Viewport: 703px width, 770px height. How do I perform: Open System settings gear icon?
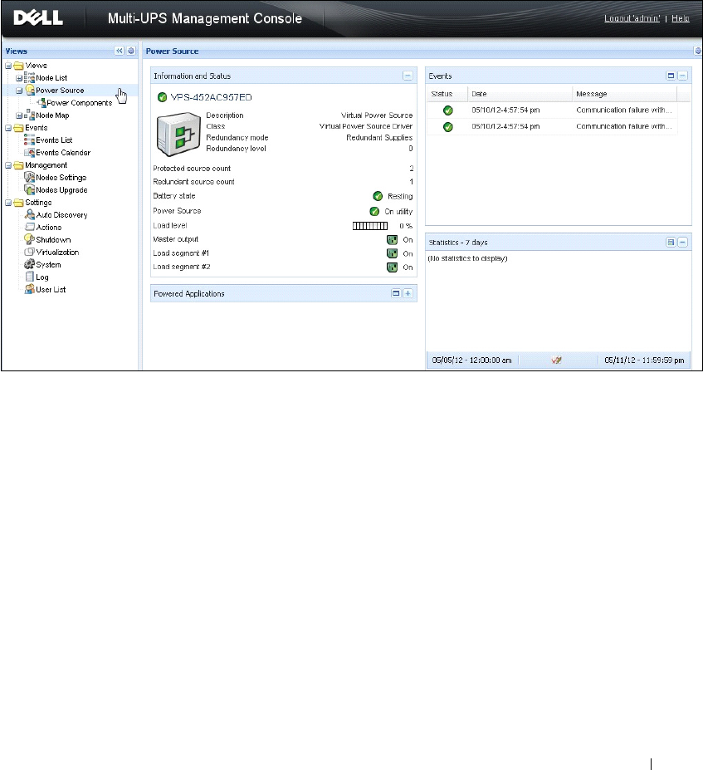[x=29, y=264]
